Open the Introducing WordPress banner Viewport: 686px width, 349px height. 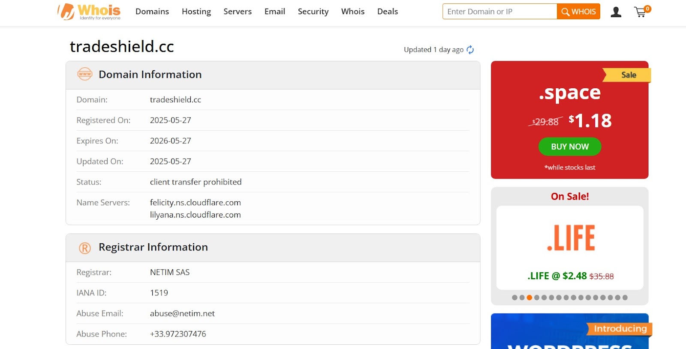tap(570, 331)
